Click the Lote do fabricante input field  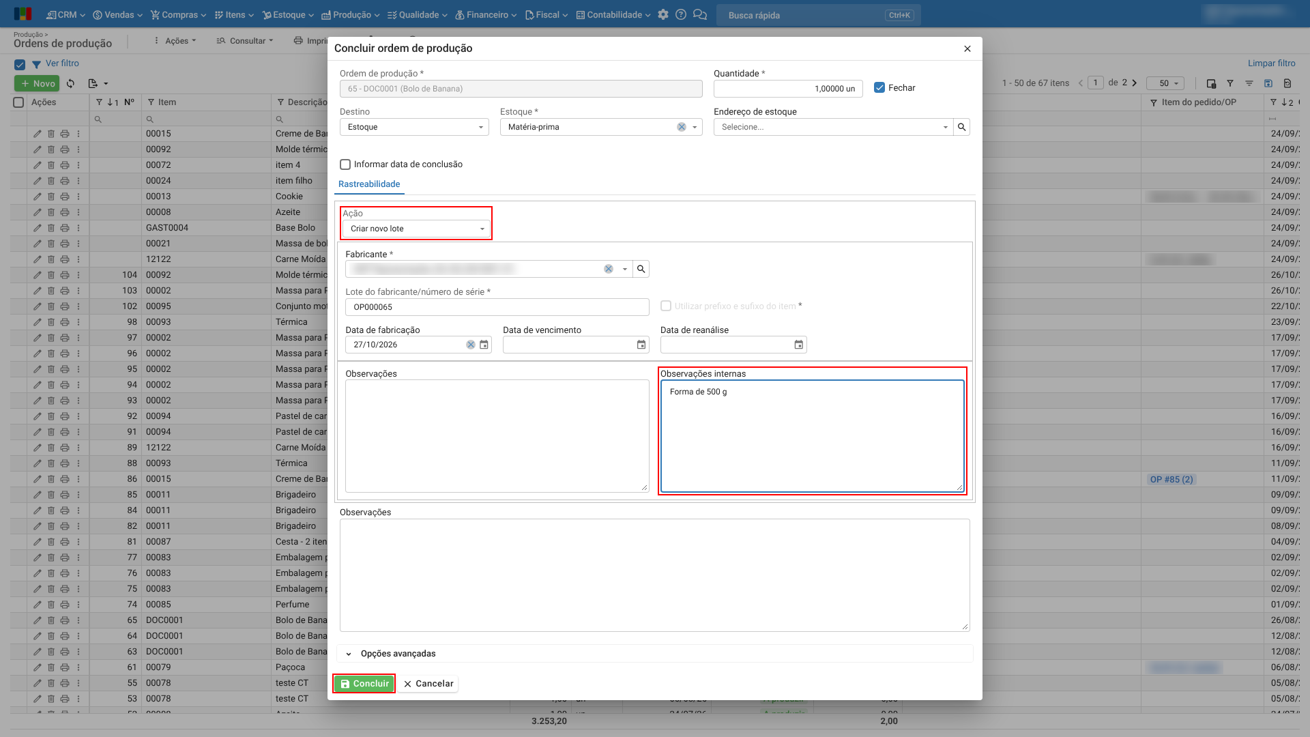point(497,307)
